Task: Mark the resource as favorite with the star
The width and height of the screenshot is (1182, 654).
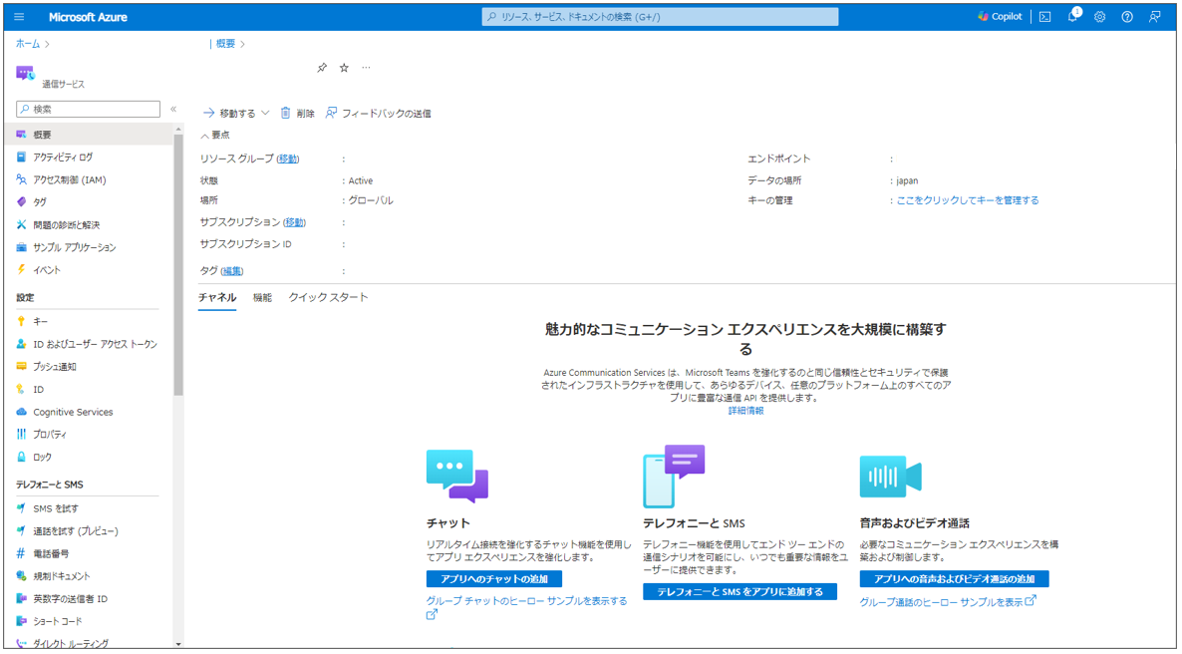Action: 344,68
